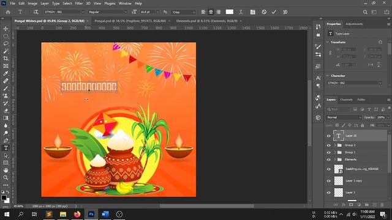Select the Eyedropper tool

(x=6, y=73)
